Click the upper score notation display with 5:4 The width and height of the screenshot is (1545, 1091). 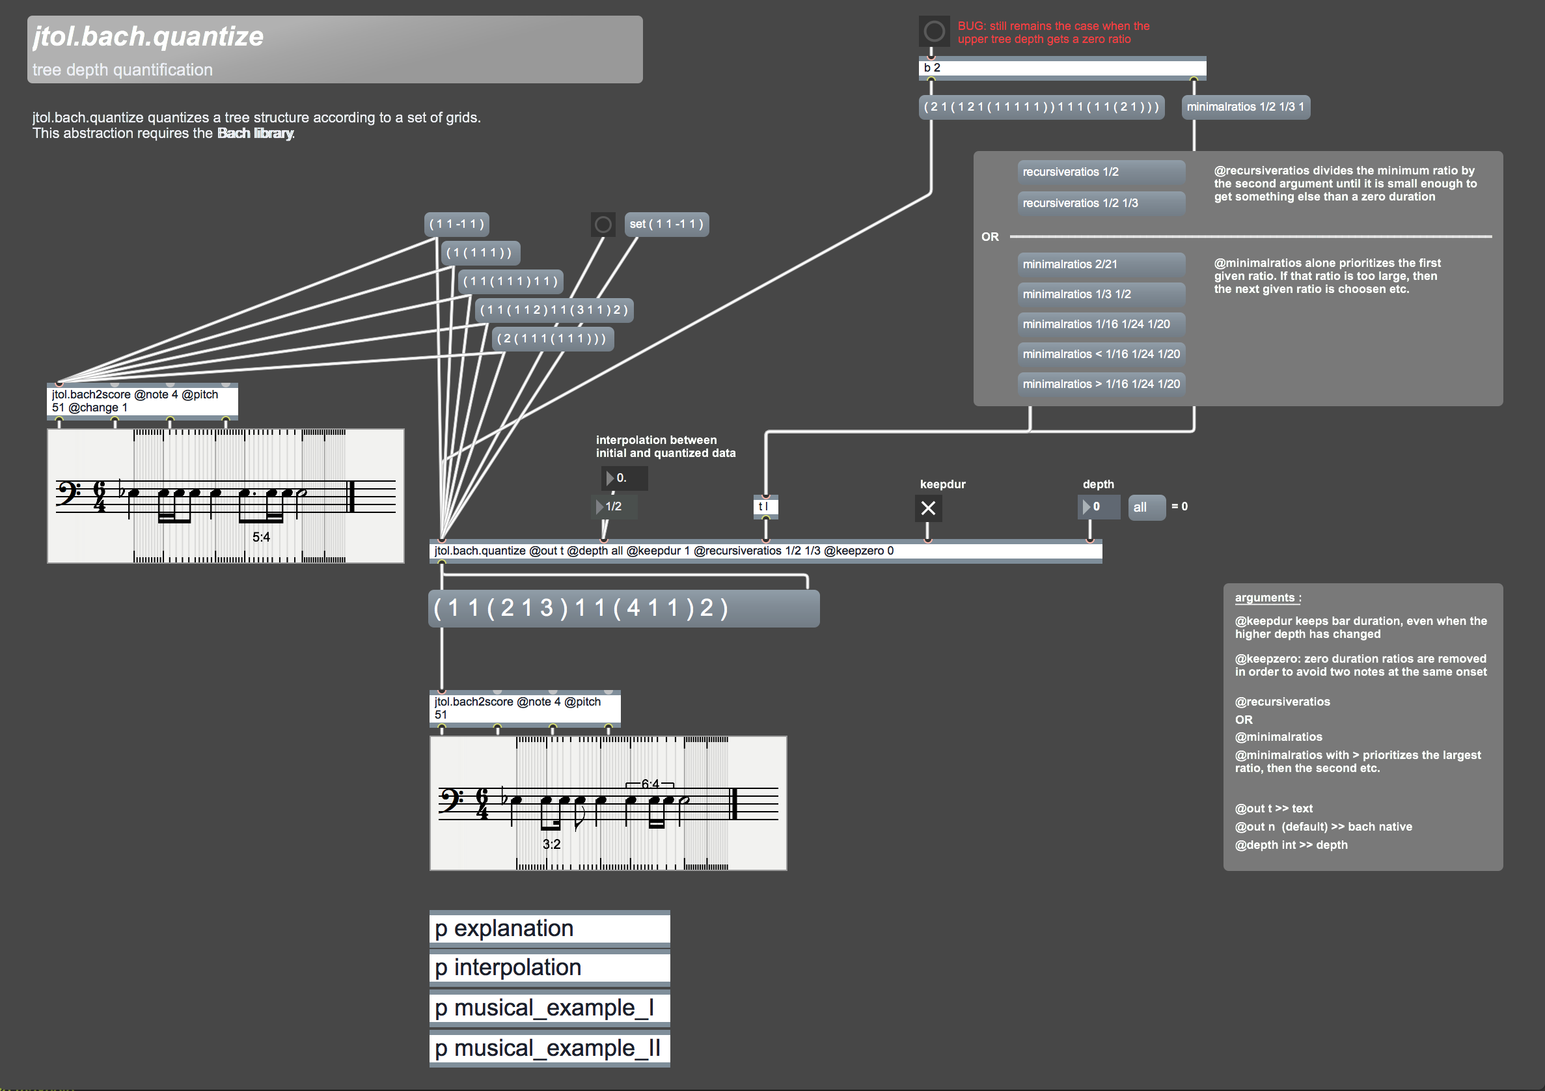click(x=225, y=496)
